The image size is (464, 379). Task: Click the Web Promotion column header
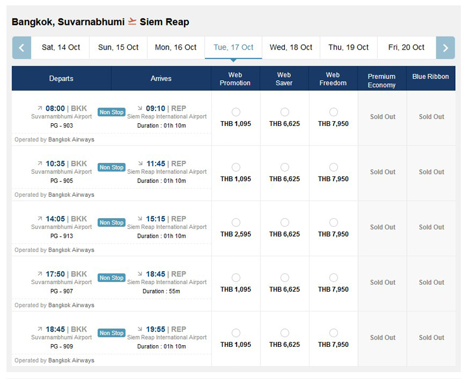coord(235,79)
